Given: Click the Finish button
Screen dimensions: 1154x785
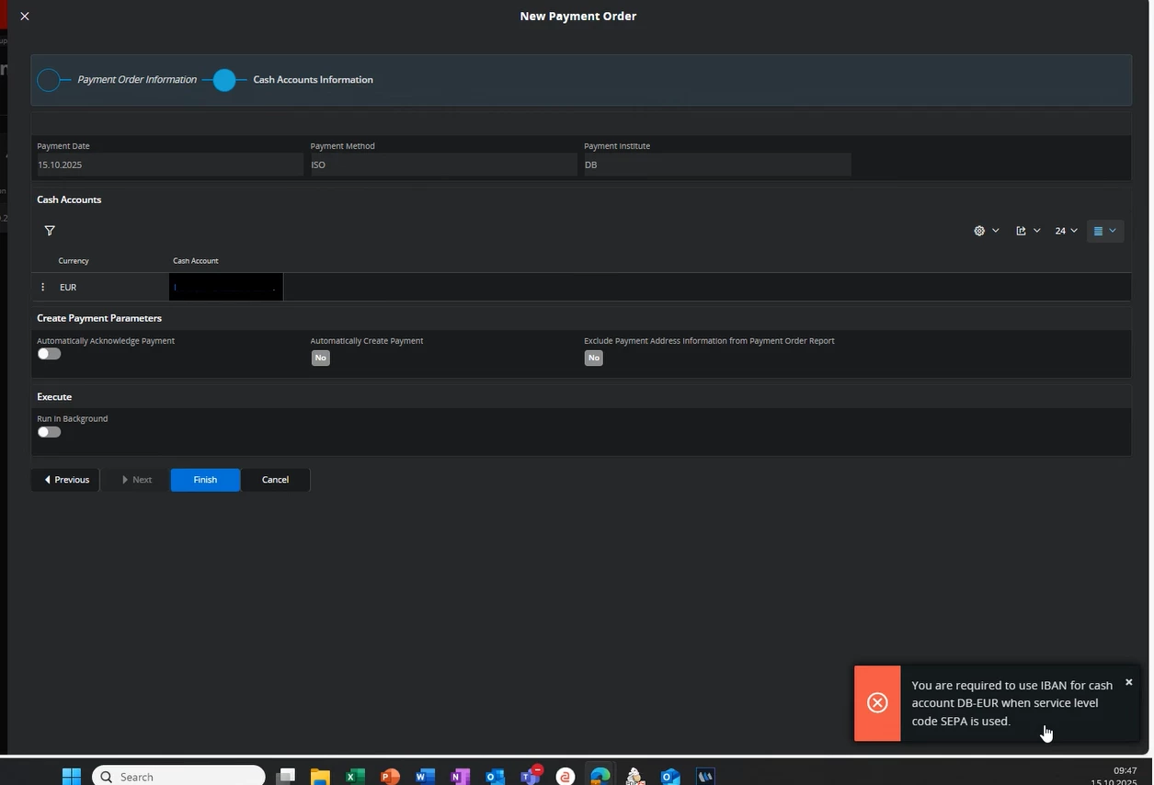Looking at the screenshot, I should click(205, 480).
